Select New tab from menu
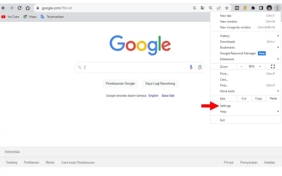This screenshot has height=176, width=282. click(245, 15)
